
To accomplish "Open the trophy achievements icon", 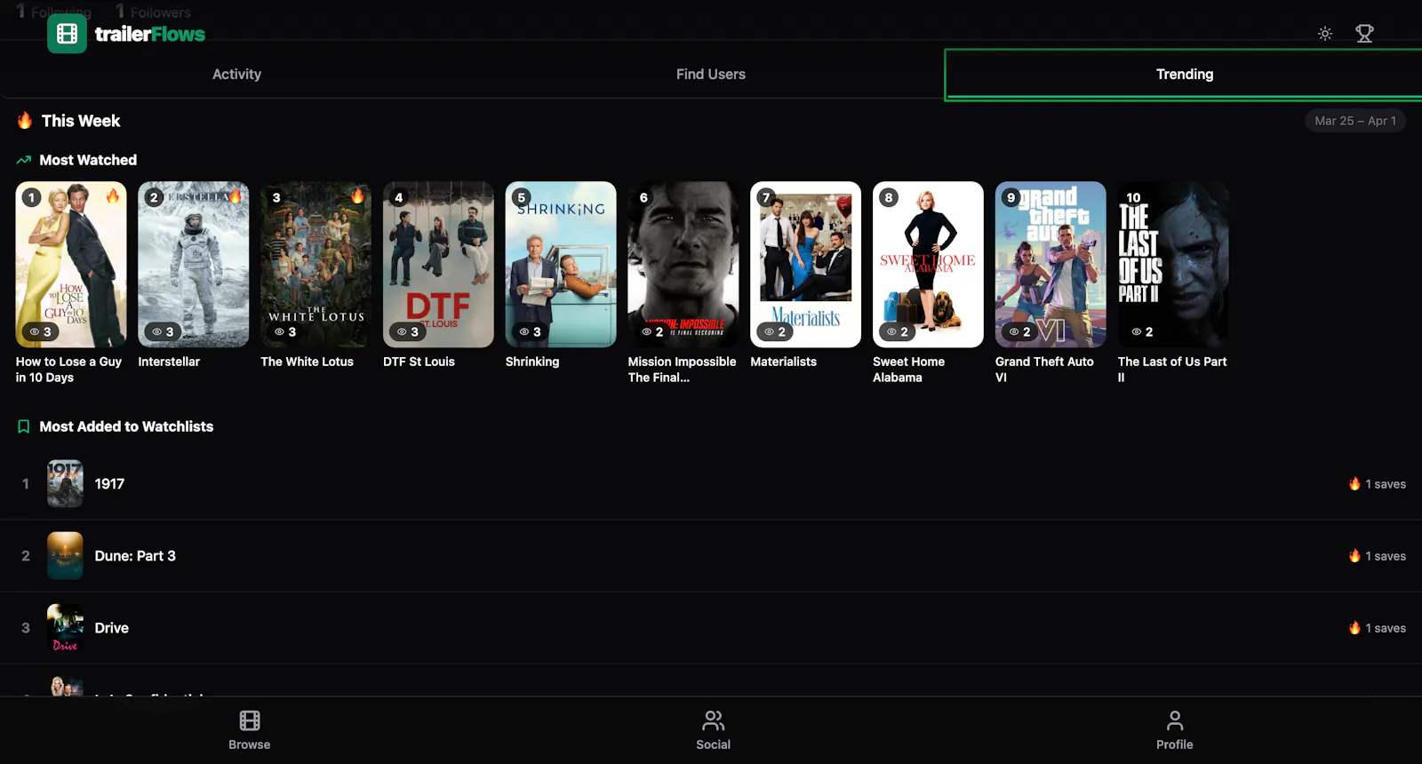I will (1364, 34).
